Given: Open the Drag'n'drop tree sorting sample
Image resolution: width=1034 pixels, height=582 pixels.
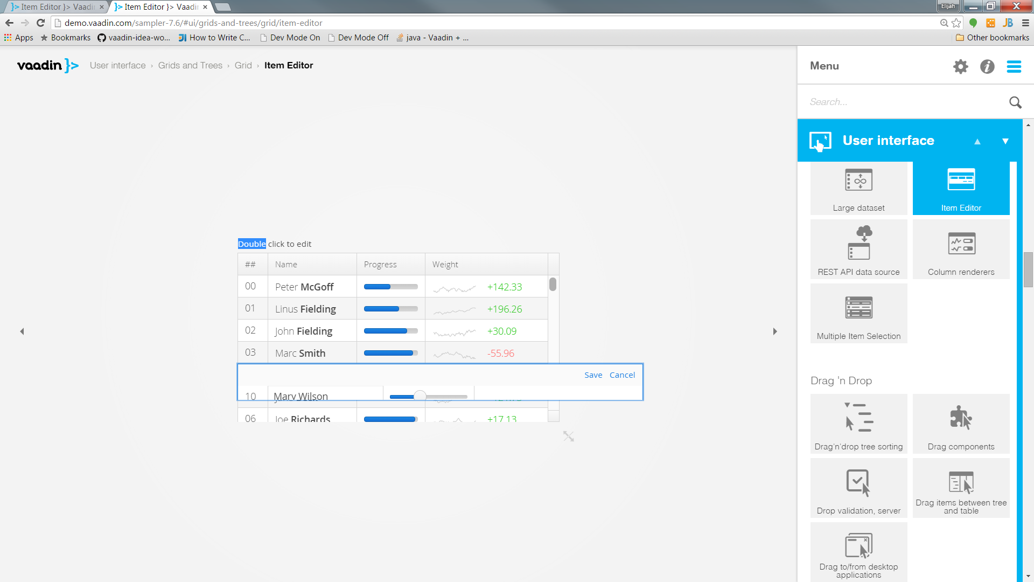Looking at the screenshot, I should point(858,424).
